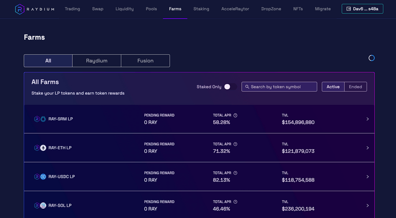This screenshot has height=218, width=396.
Task: Open the NFTs page
Action: click(298, 9)
